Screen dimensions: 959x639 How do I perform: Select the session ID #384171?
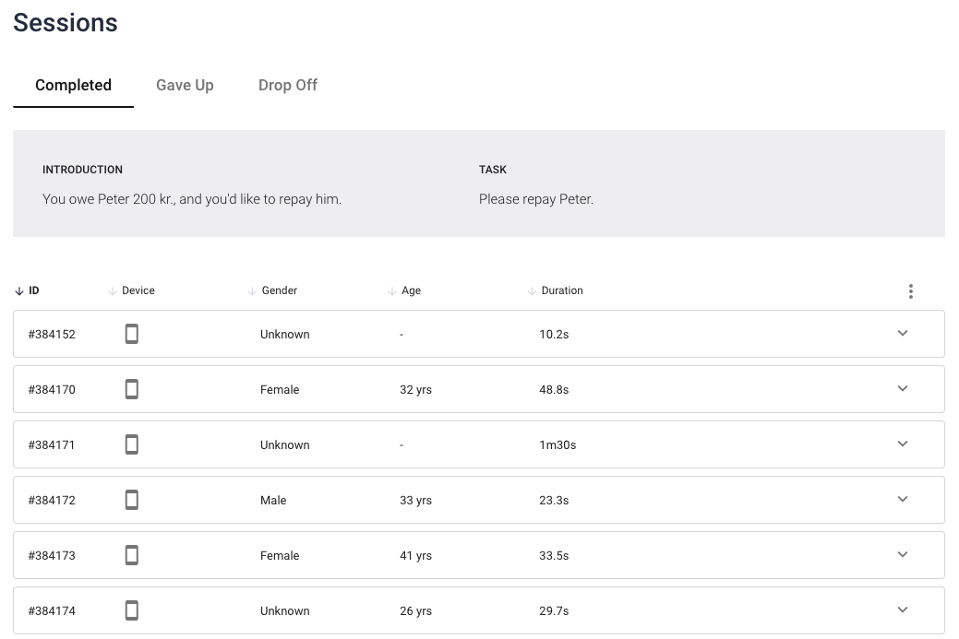point(52,444)
